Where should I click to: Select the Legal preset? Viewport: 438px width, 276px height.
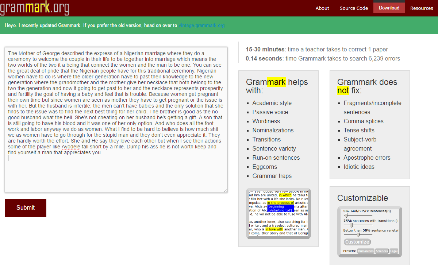point(394,251)
